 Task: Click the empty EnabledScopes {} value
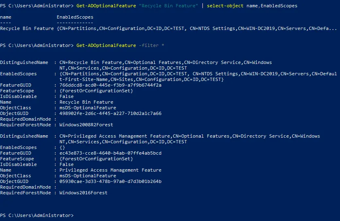tap(62, 148)
